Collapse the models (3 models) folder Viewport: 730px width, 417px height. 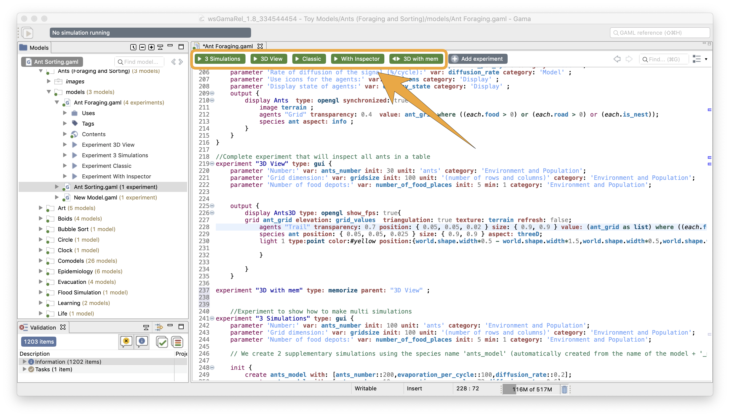coord(49,92)
